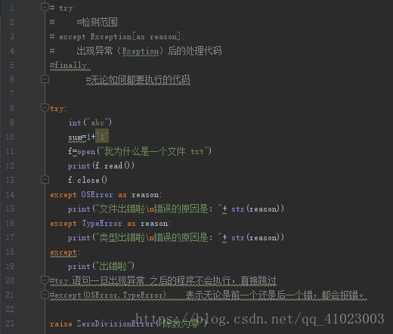Click the misspelled 'Exeption' word on line 4
Screen dimensions: 393x334
(141, 51)
